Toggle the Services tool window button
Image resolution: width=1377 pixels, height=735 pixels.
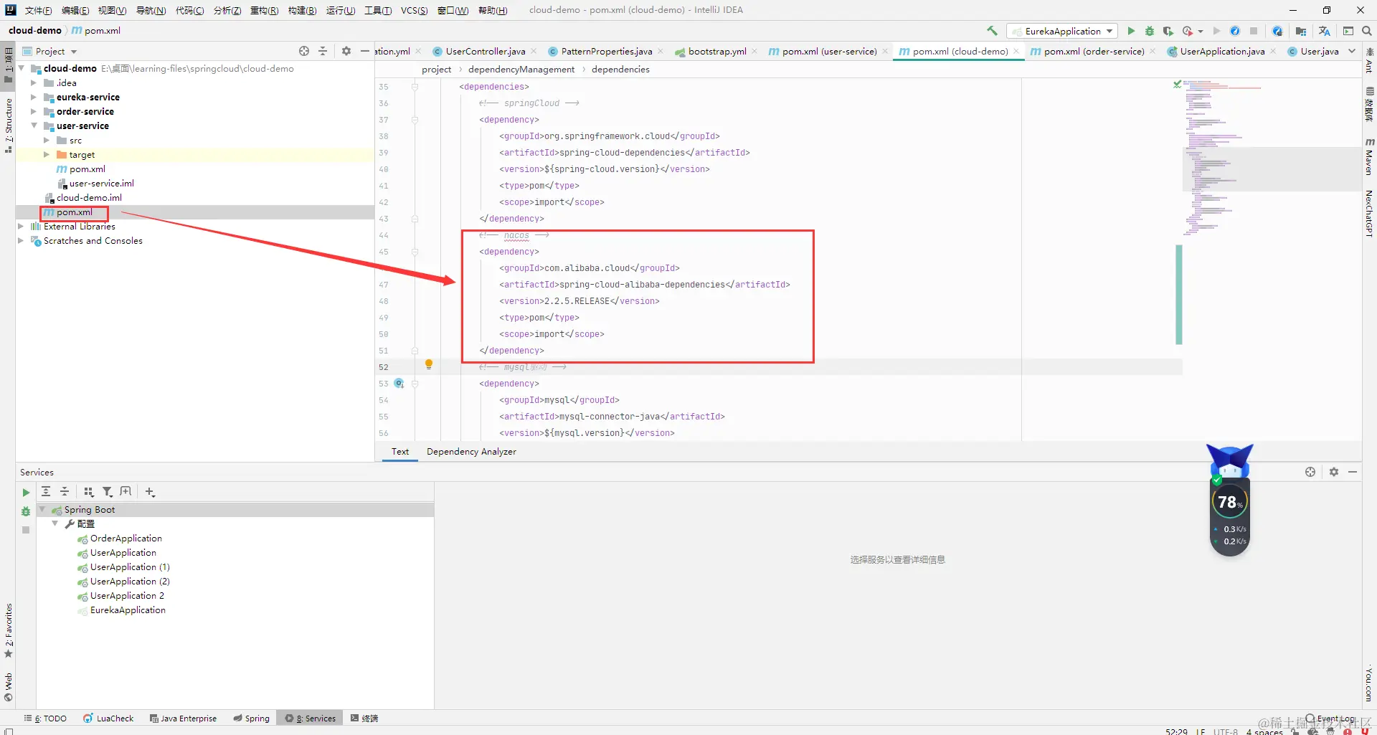click(311, 718)
